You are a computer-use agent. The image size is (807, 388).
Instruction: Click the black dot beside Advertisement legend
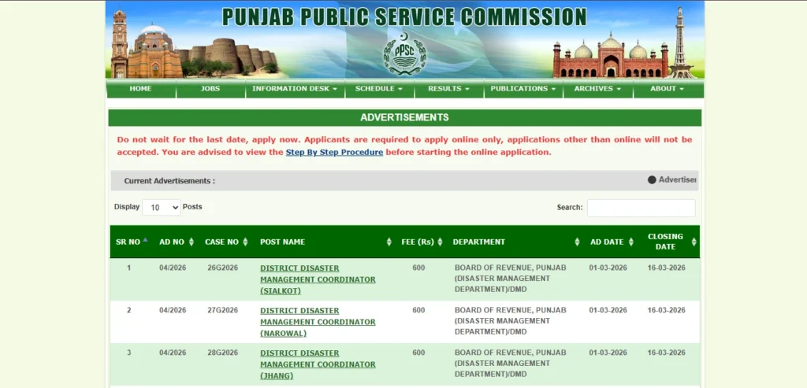[652, 180]
